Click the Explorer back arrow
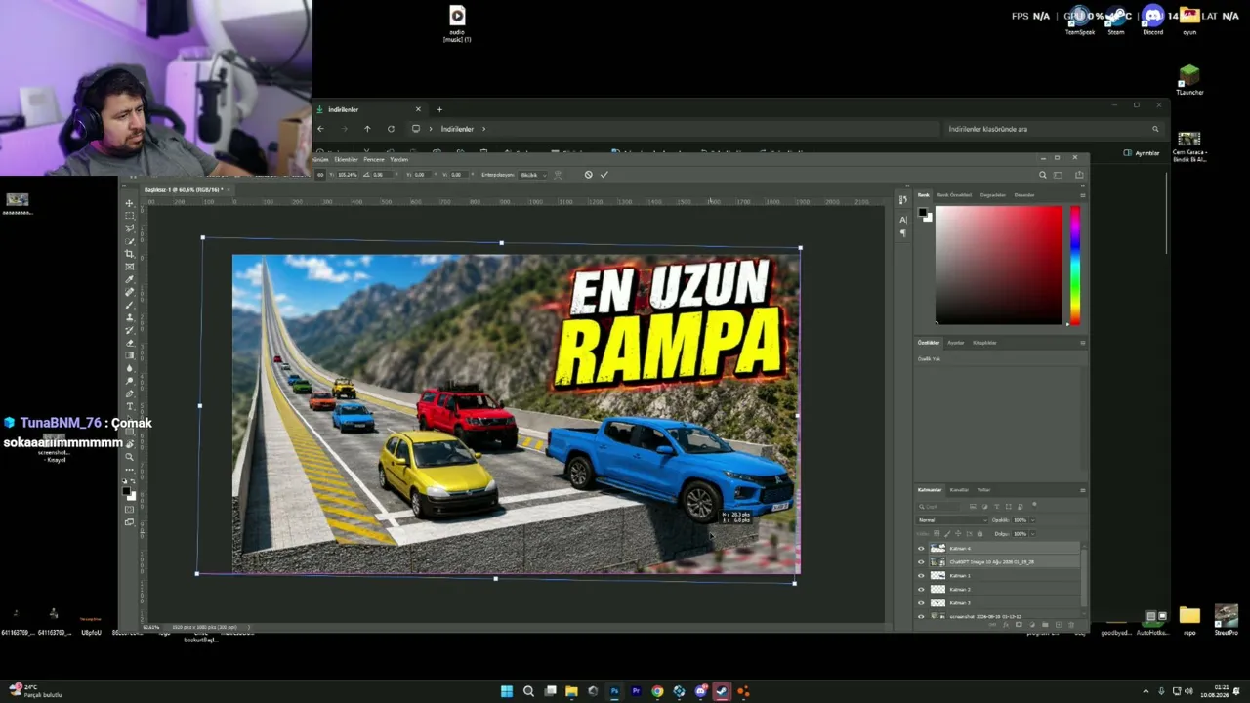 320,129
